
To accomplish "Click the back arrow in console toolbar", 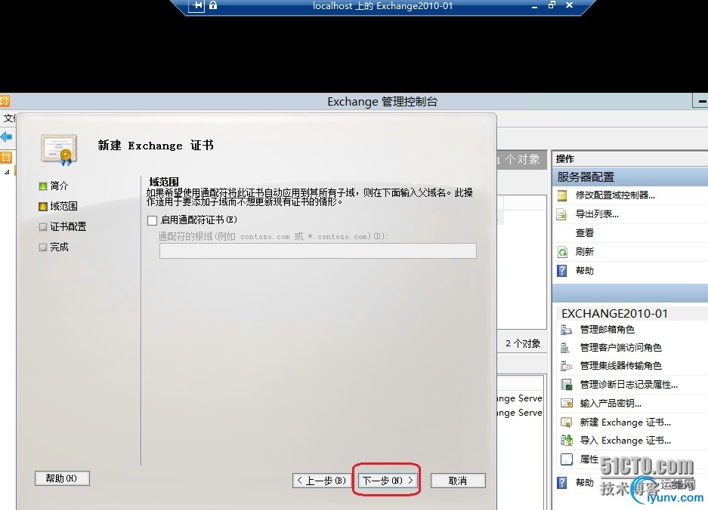I will (6, 137).
